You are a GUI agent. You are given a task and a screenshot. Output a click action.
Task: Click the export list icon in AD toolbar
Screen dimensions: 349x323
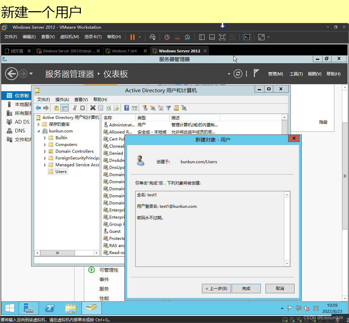[x=116, y=108]
